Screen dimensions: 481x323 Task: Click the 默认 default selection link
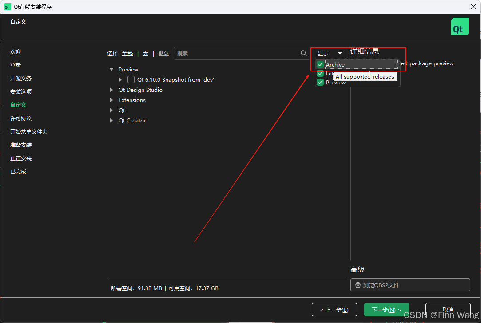tap(164, 53)
